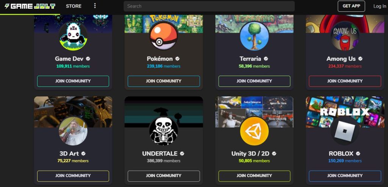The height and width of the screenshot is (187, 388).
Task: Click the 3D Art wizard avatar
Action: coord(73,131)
